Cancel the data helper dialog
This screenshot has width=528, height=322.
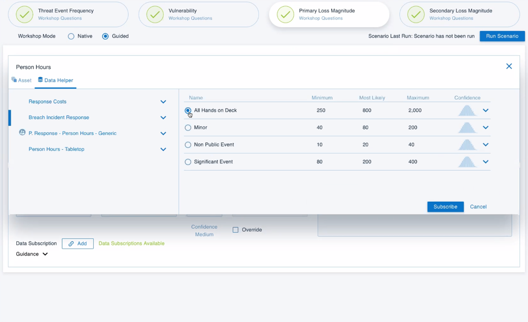tap(478, 207)
